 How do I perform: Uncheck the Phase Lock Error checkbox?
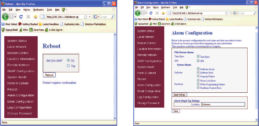click(198, 81)
